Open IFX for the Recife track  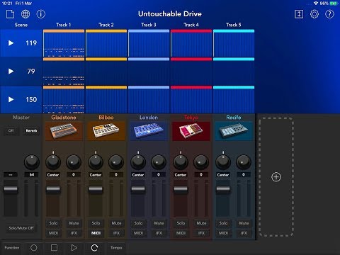click(x=244, y=233)
